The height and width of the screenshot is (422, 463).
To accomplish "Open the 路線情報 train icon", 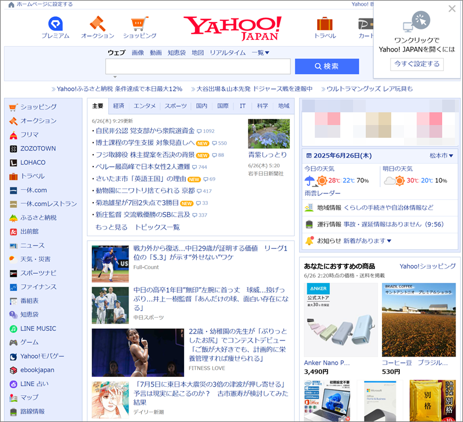I will tap(13, 412).
